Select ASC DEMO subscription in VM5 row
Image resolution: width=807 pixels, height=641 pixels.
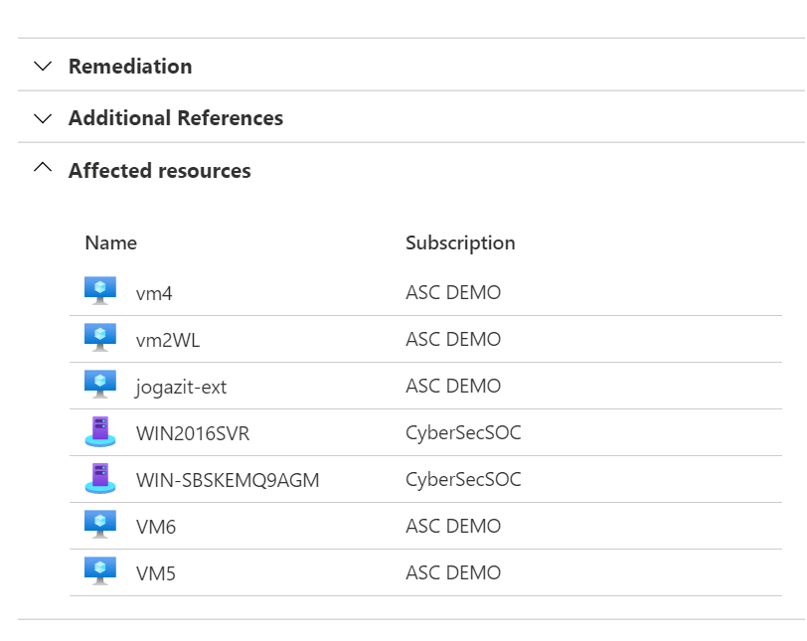453,572
